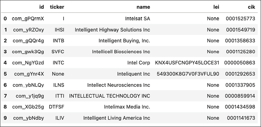
Task: Click the DTFSF ticker cell
Action: point(56,107)
